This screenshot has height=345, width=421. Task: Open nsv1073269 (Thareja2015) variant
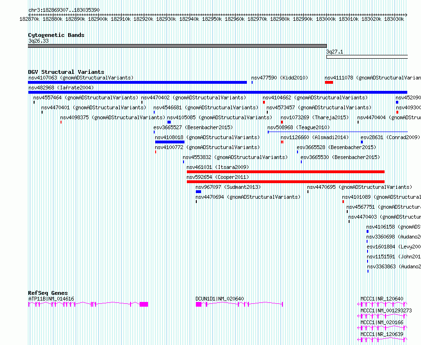[315, 117]
